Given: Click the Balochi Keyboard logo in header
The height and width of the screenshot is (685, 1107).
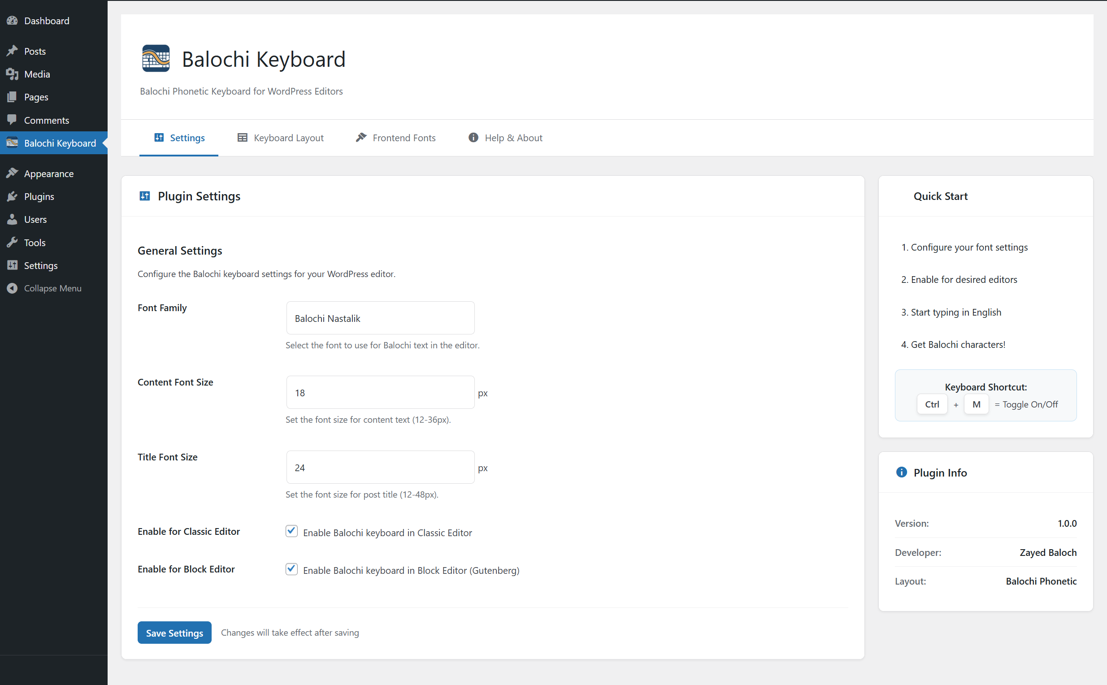Looking at the screenshot, I should (x=156, y=58).
